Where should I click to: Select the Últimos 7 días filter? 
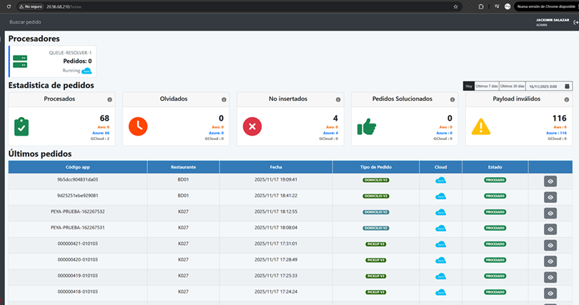point(487,86)
